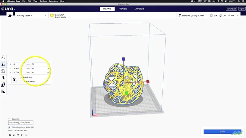Toggle the Snap Scaling checkbox
The height and width of the screenshot is (138, 246).
tap(21, 77)
